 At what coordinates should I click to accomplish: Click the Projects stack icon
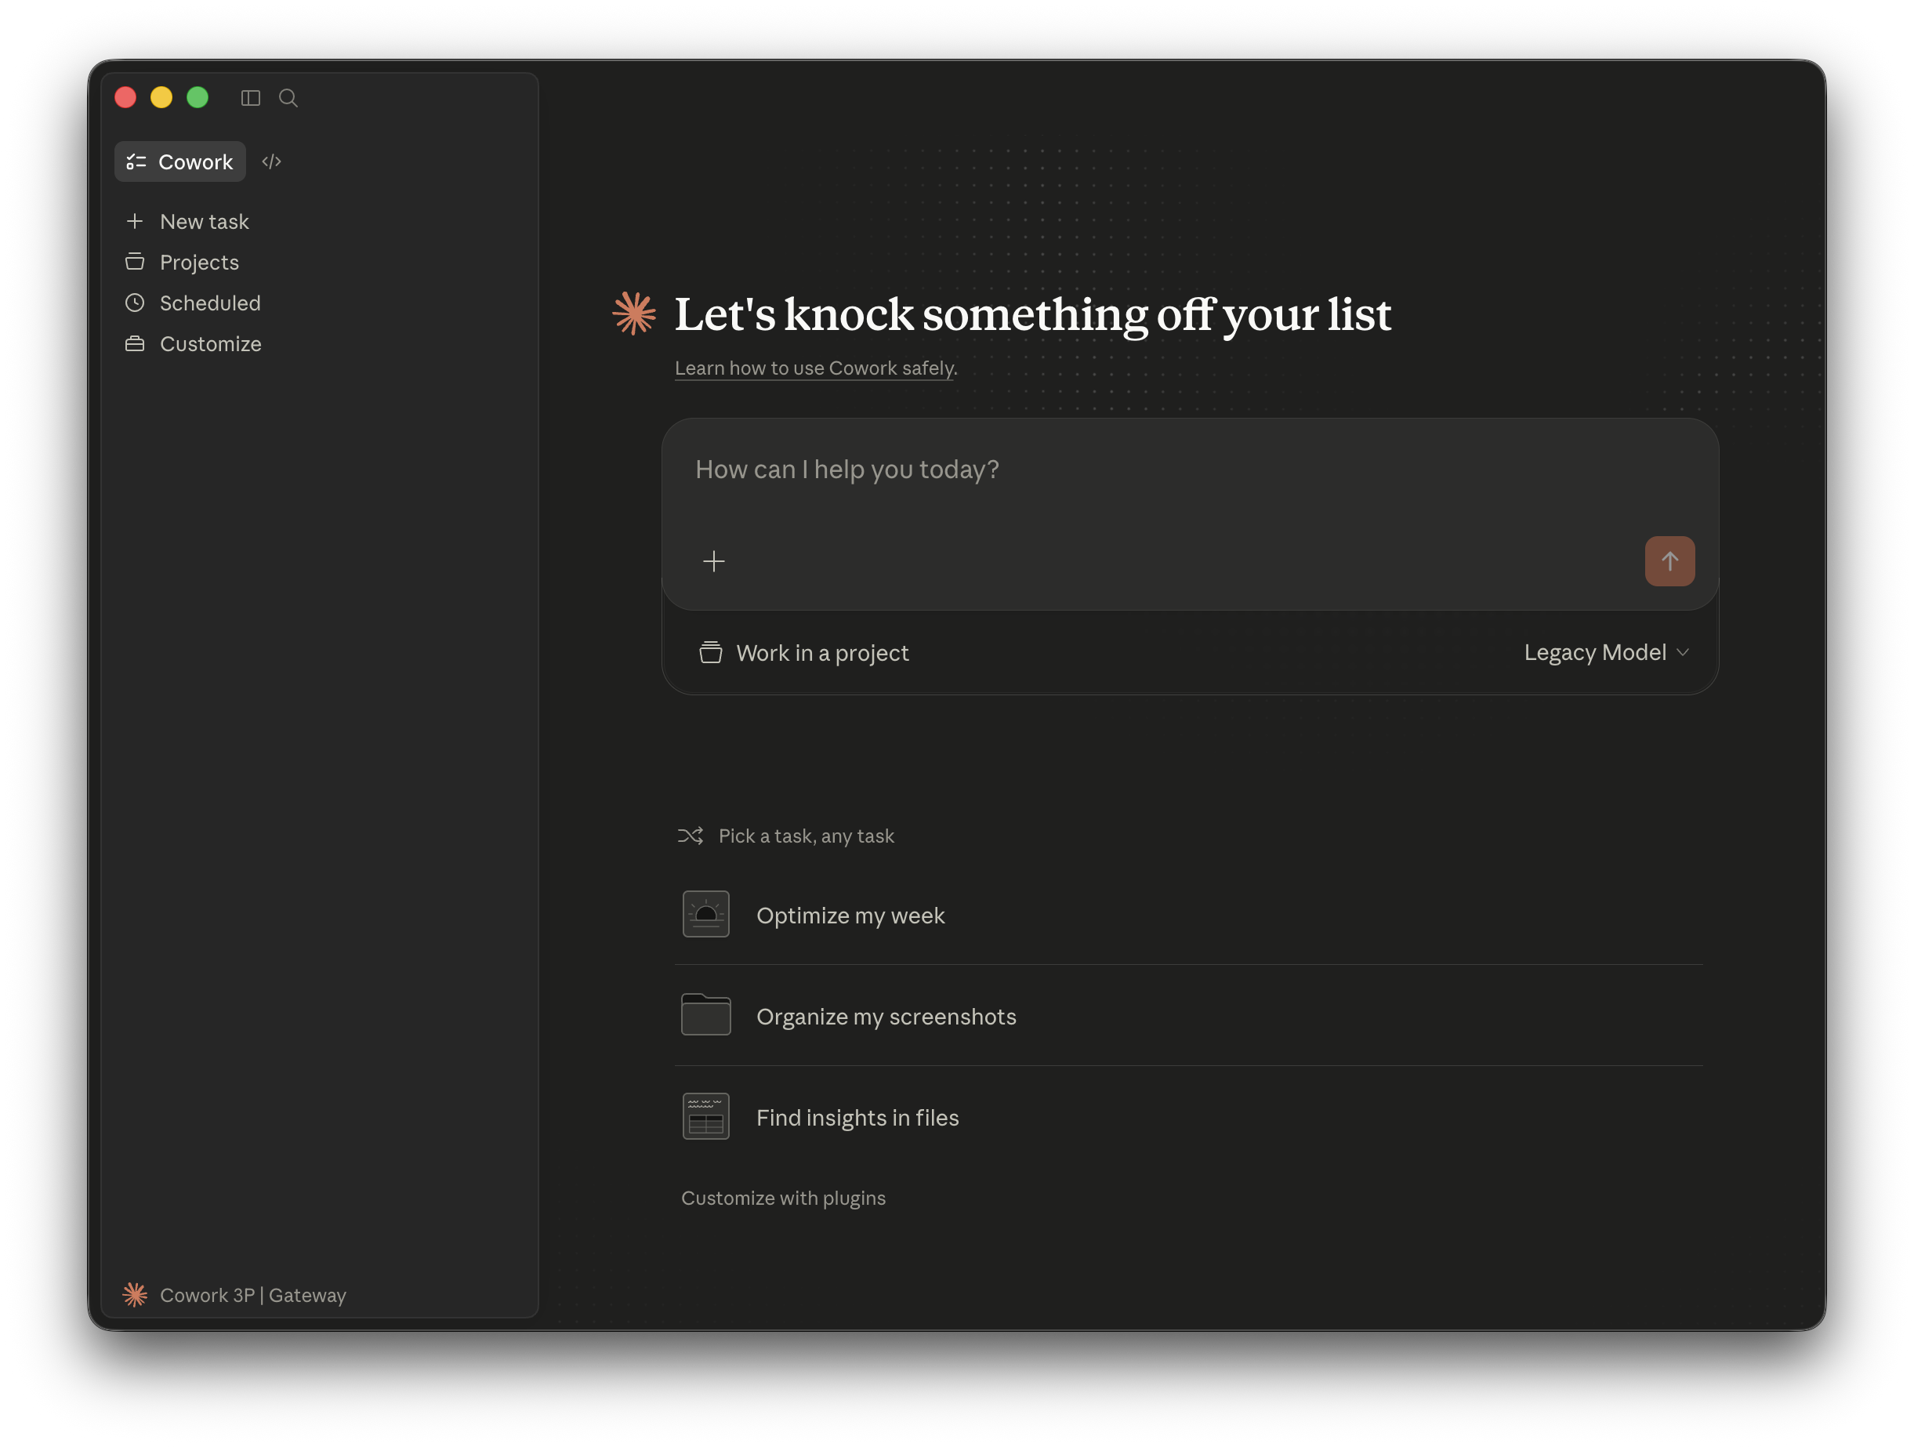(135, 263)
